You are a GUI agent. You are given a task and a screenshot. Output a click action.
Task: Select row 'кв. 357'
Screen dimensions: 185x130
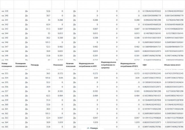(92, 91)
